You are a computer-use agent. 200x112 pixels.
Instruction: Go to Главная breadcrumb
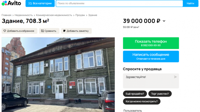tap(6, 15)
